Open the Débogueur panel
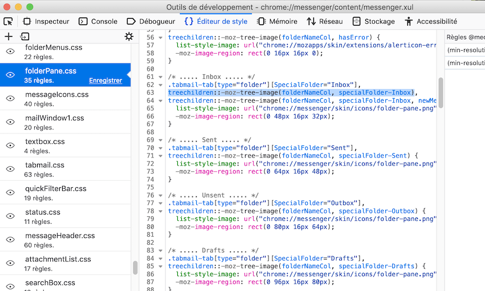The height and width of the screenshot is (291, 485). click(150, 21)
